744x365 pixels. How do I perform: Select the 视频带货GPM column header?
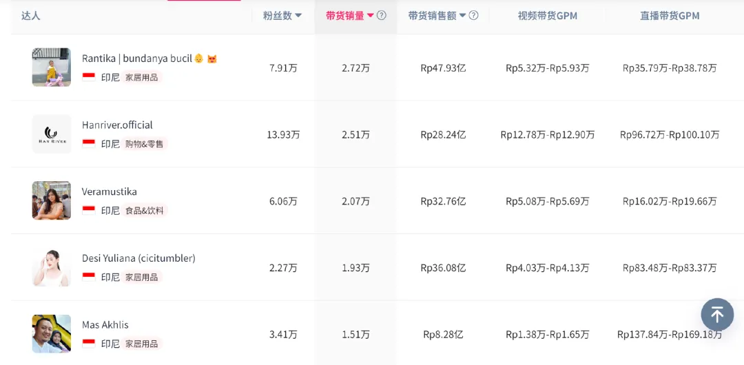click(548, 16)
